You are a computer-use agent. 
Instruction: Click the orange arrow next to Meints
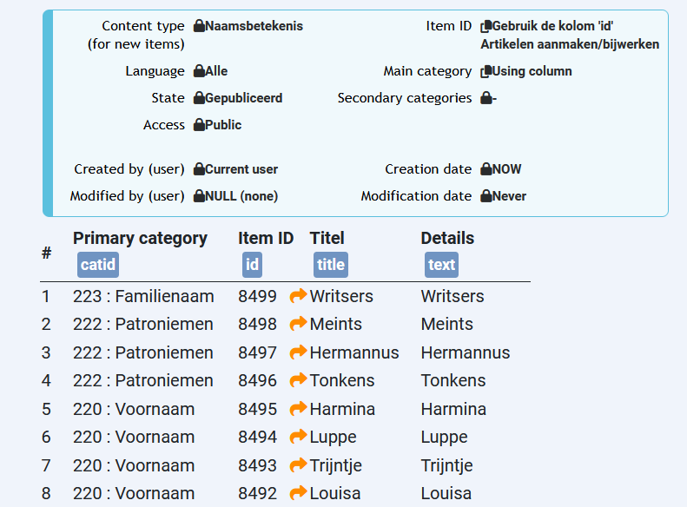point(298,324)
